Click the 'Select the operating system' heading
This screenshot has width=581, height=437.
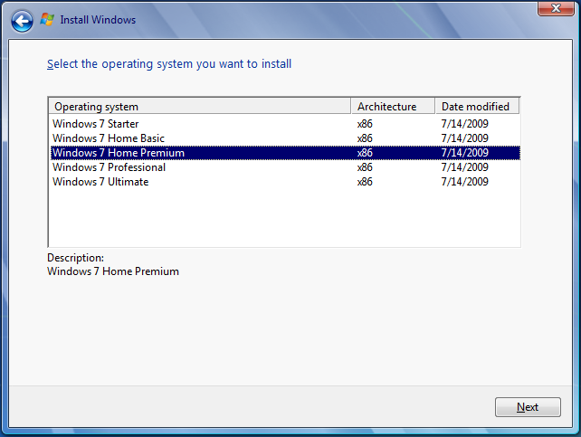pos(169,63)
